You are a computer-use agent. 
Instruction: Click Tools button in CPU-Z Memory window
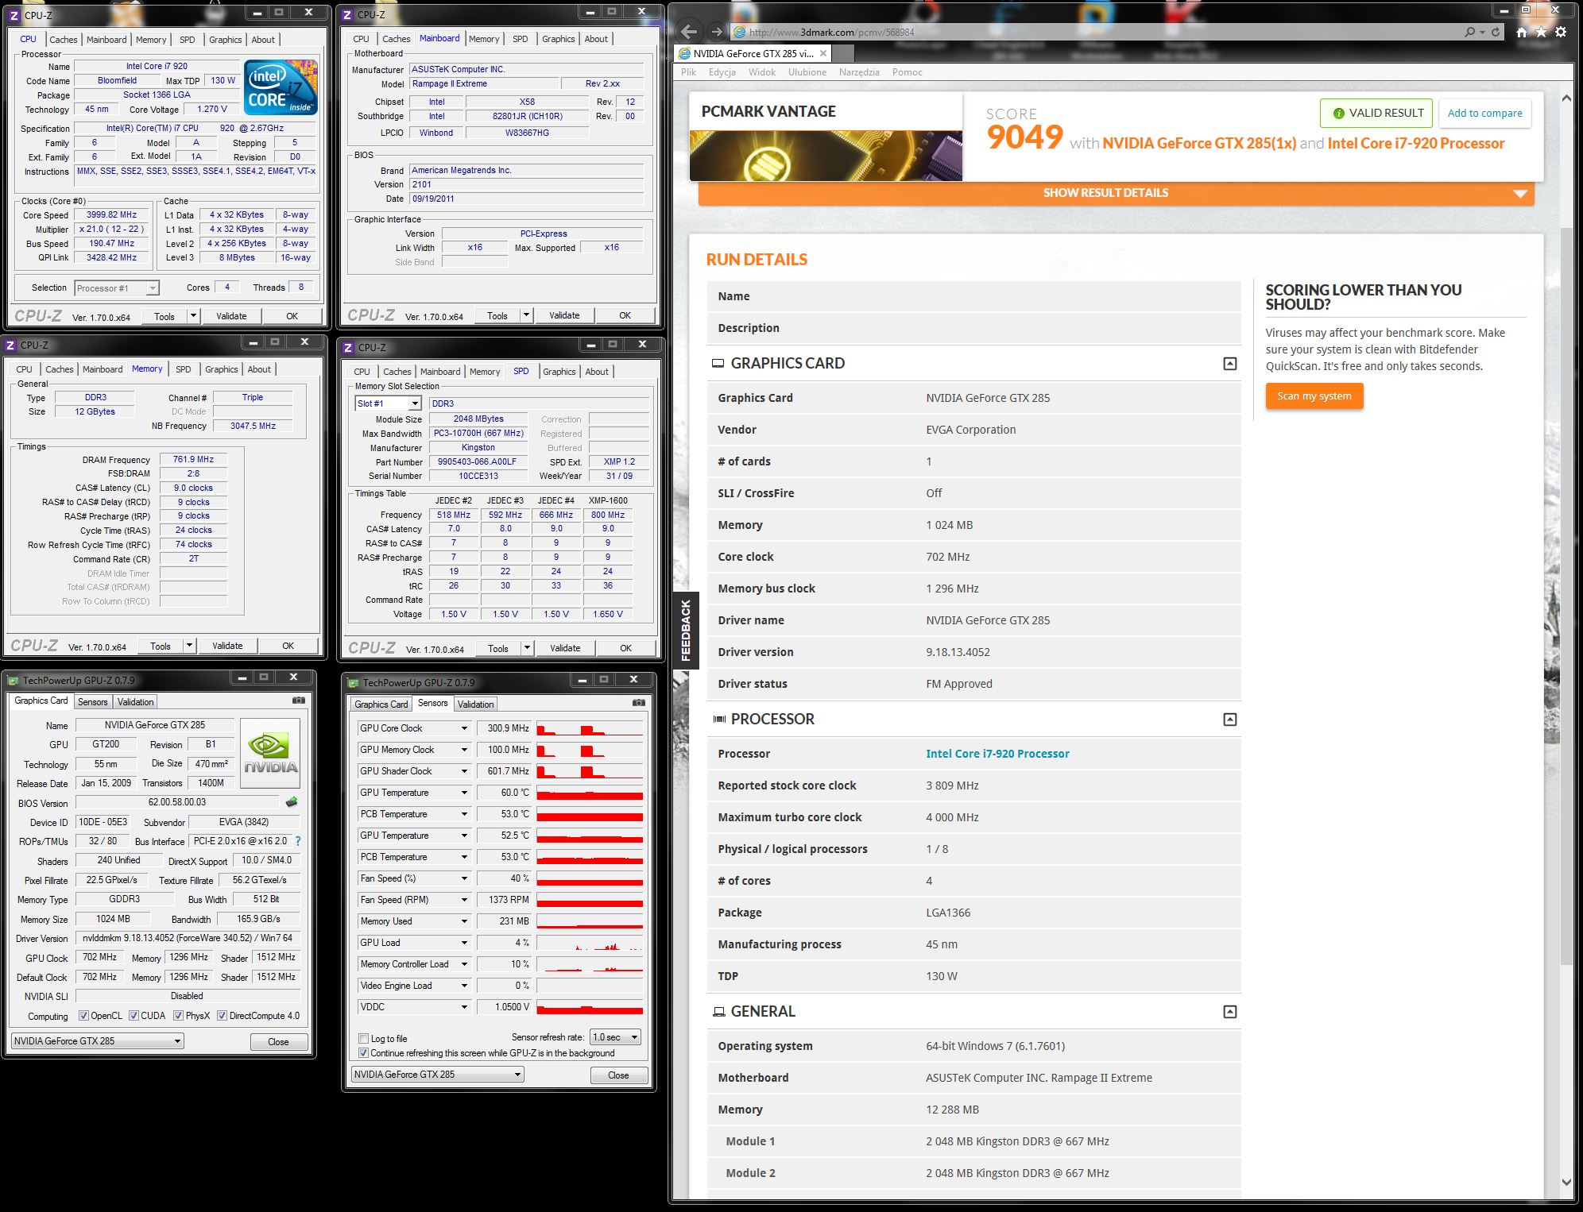(161, 646)
